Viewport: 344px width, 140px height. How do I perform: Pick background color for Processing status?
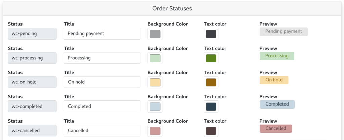click(x=155, y=58)
